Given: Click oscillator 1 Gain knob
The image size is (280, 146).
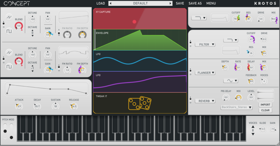Looking at the screenshot, I should tap(48, 35).
